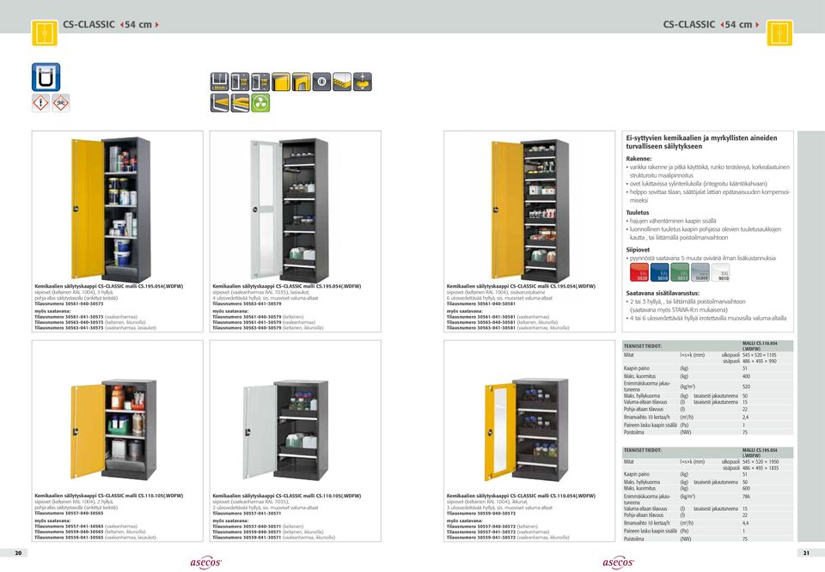Click page number 21
Screen dimensions: 825x572
coord(806,553)
